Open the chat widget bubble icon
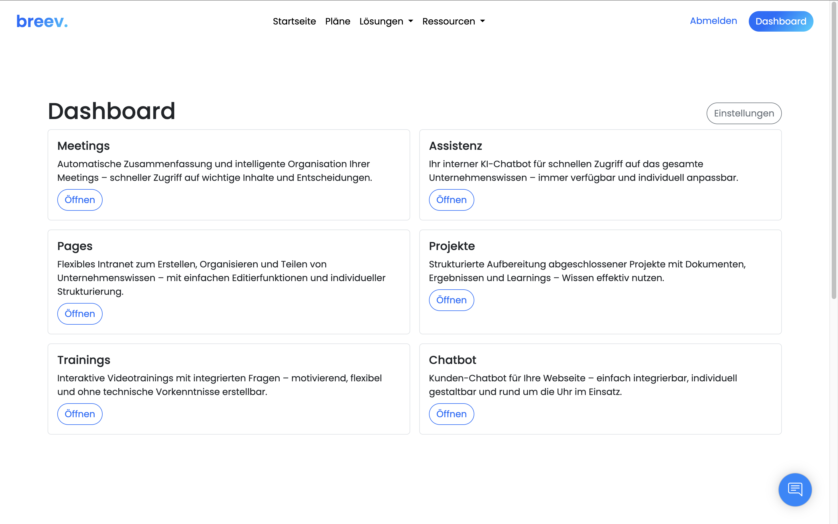This screenshot has height=524, width=838. point(795,489)
